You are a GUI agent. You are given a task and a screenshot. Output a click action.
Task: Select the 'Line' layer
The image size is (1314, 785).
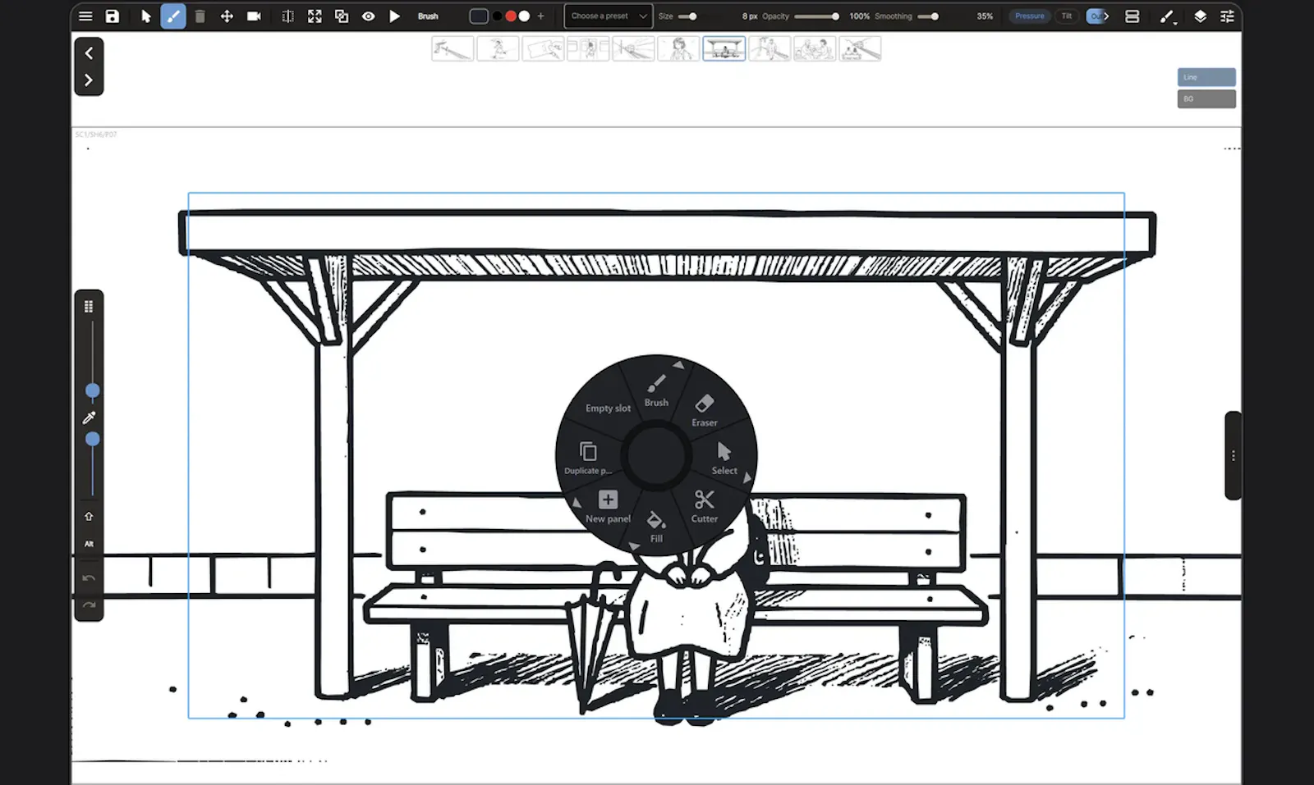tap(1206, 77)
